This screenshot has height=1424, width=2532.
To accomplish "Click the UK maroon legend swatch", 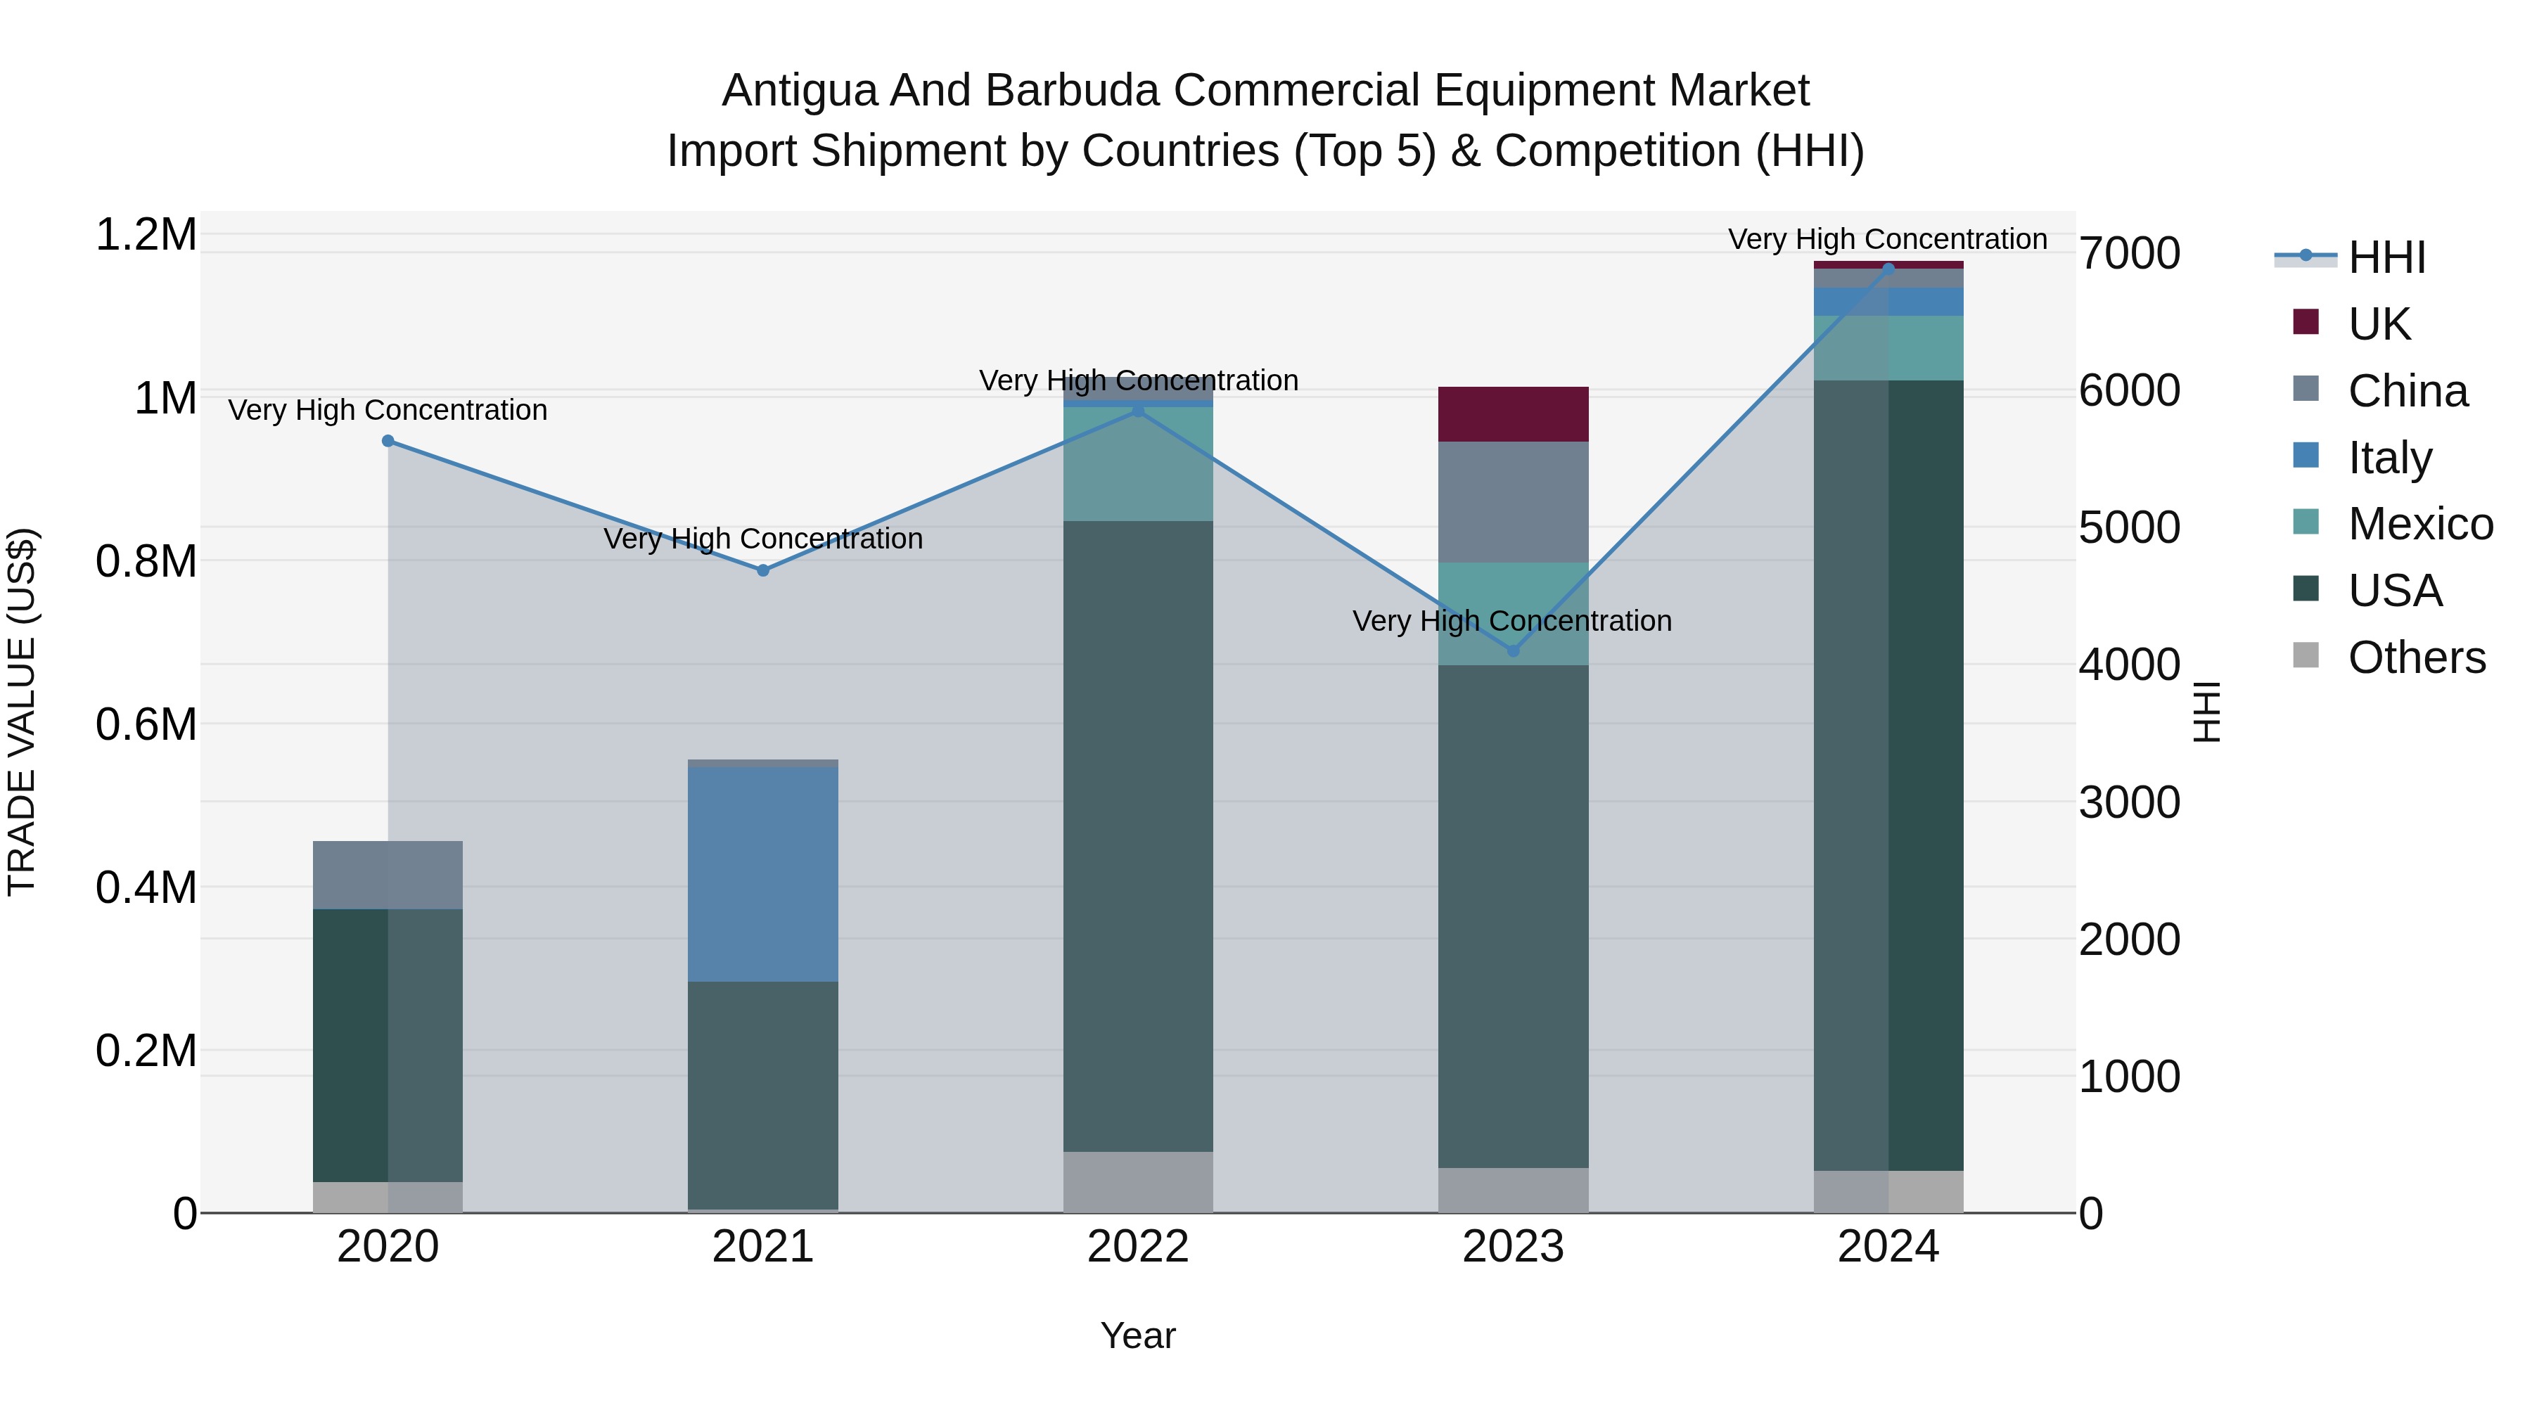I will (2305, 321).
